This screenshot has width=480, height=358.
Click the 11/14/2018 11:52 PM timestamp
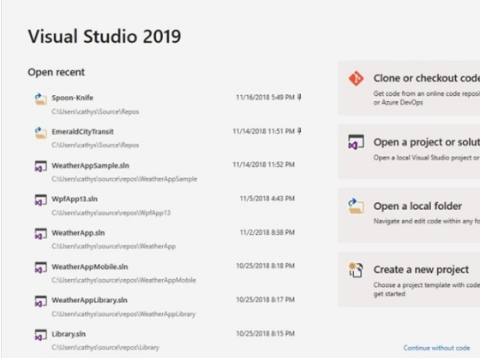(264, 164)
